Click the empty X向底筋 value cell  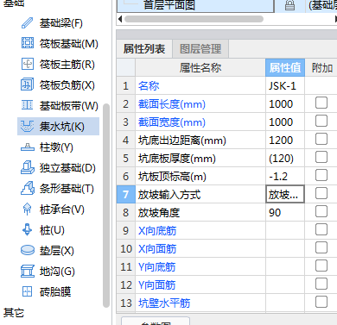tap(285, 231)
